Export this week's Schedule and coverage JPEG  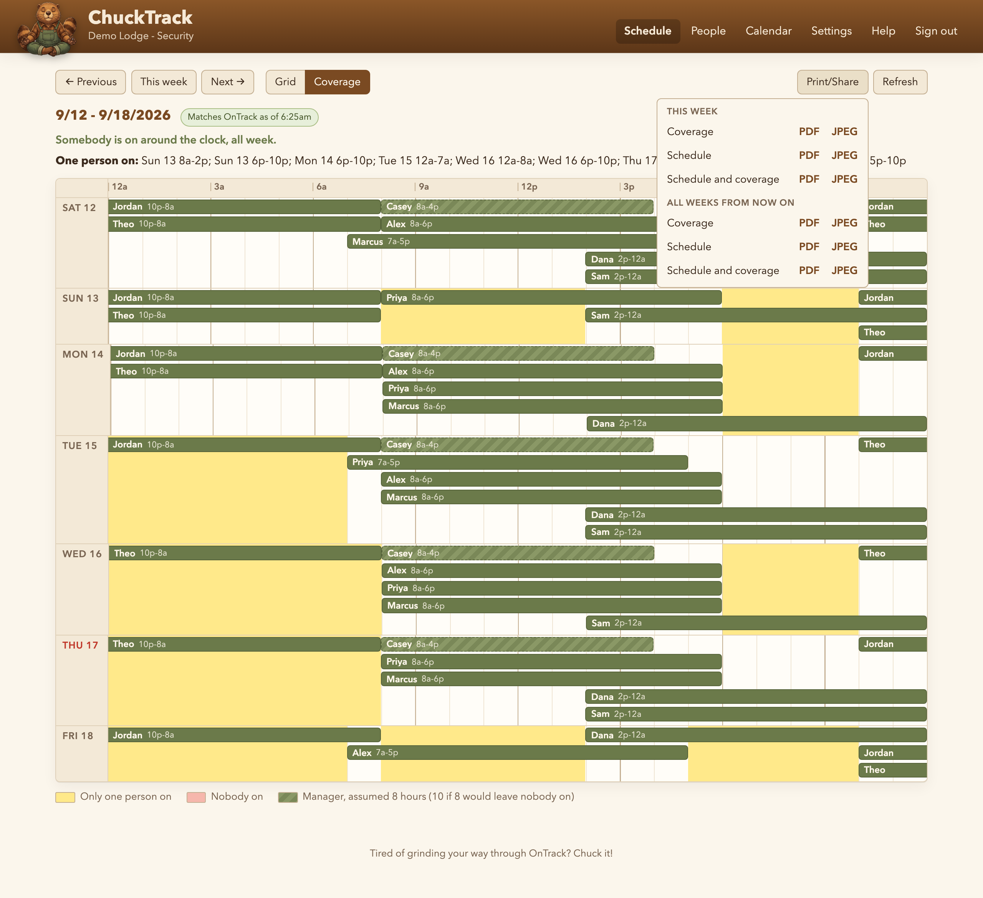pyautogui.click(x=844, y=179)
